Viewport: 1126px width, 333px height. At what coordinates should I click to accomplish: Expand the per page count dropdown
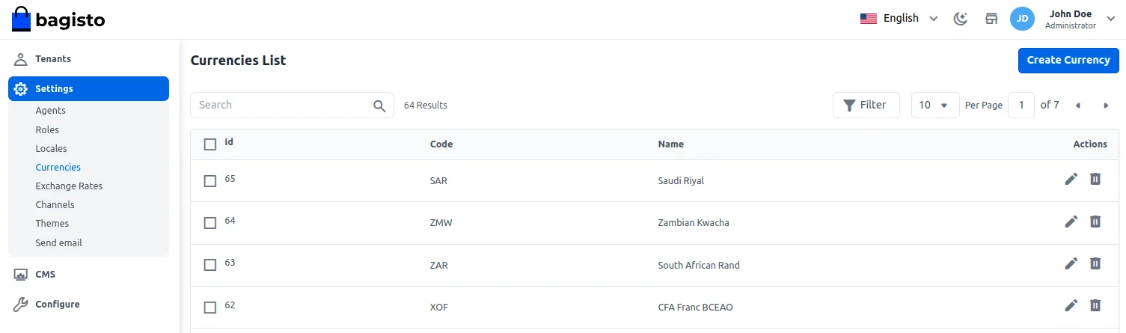pos(934,106)
